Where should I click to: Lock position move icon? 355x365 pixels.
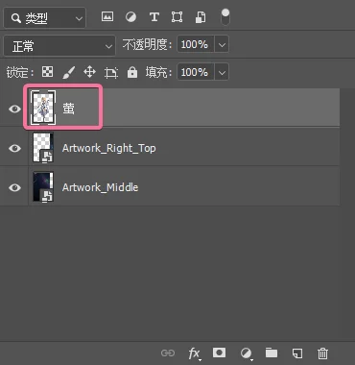tap(89, 72)
